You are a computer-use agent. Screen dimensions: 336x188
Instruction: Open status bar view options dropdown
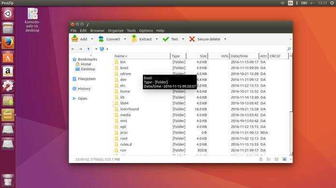291,159
